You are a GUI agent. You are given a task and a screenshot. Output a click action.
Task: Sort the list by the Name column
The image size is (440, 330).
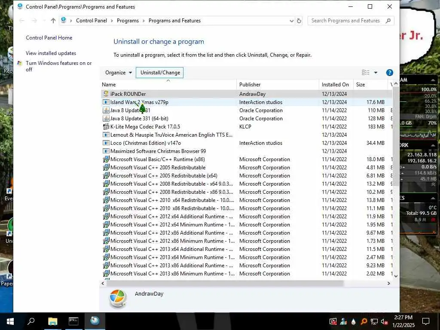click(x=168, y=85)
